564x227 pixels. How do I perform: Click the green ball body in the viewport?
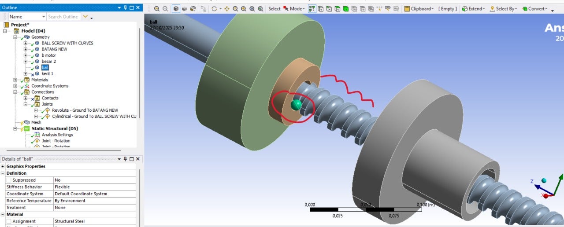[x=297, y=105]
